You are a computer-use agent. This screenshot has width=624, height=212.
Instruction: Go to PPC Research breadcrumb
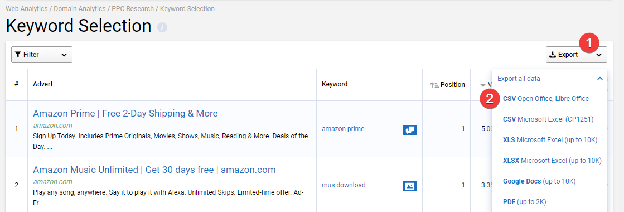(x=133, y=9)
